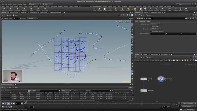The image size is (197, 111).
Task: Open the Render menu
Action: [10, 4]
